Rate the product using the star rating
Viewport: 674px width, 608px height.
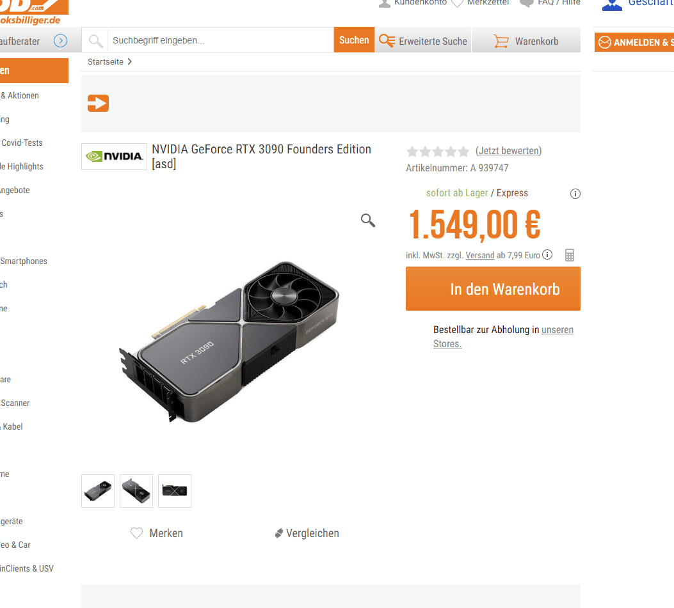pyautogui.click(x=438, y=151)
